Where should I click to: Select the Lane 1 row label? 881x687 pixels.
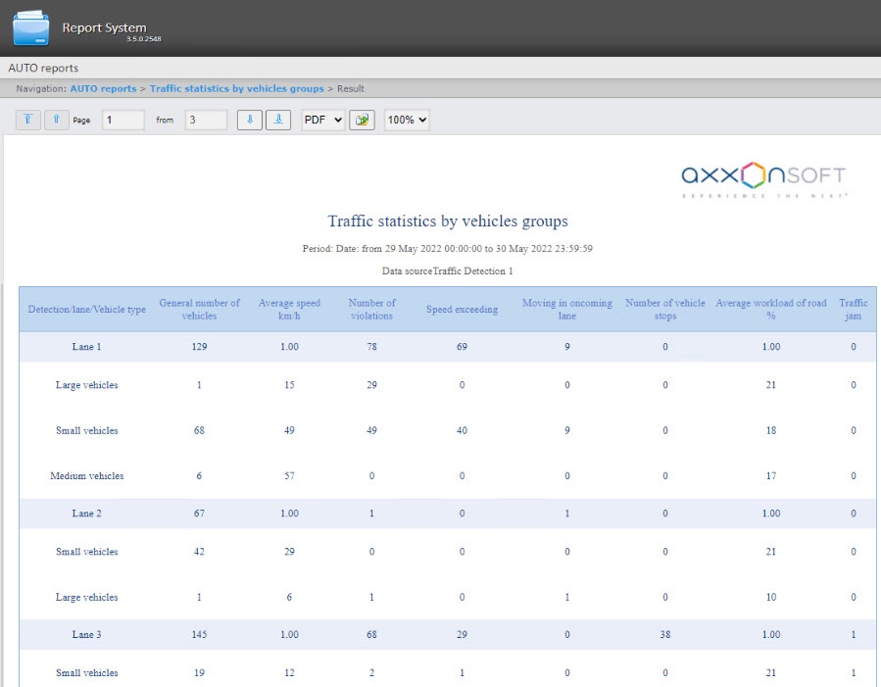[86, 347]
